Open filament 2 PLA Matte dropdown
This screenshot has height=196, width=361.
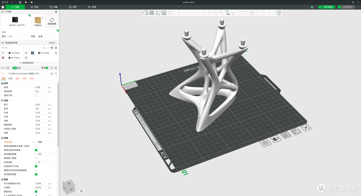[44, 53]
